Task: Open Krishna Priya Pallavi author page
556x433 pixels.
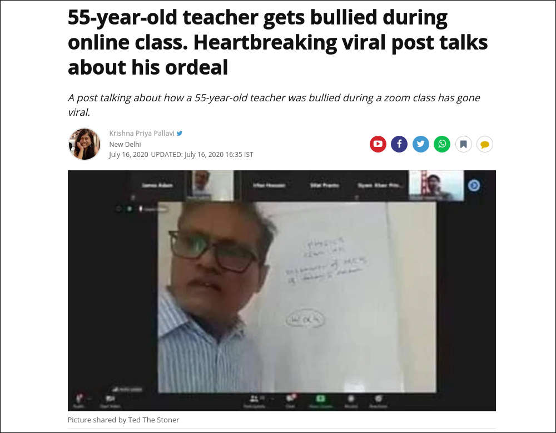Action: (x=142, y=133)
